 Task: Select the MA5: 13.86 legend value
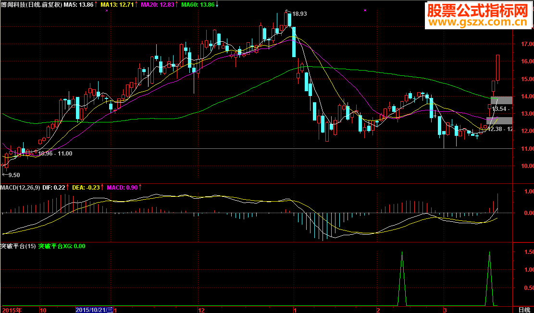[79, 4]
